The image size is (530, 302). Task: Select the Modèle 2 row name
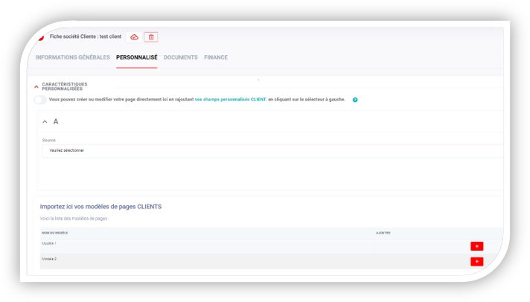(49, 259)
